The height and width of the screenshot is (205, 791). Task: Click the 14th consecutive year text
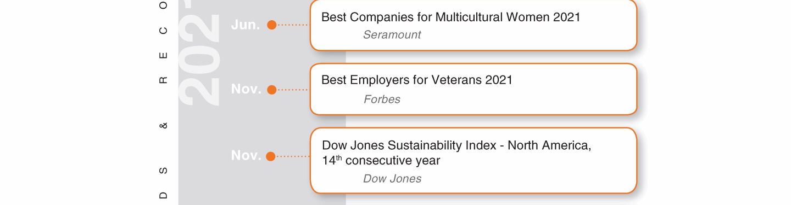381,161
